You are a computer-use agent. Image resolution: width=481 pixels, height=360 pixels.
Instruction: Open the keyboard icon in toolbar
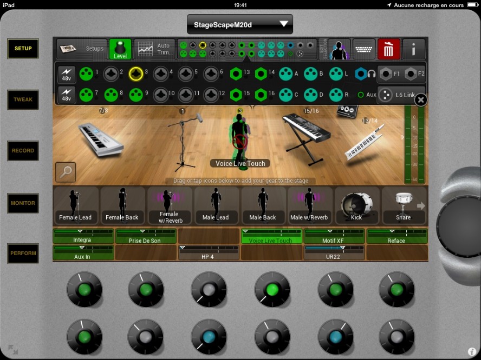click(364, 49)
